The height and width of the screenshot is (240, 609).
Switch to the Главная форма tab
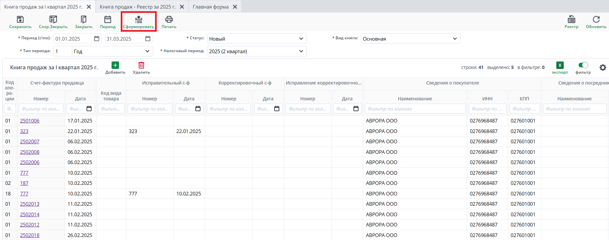click(x=210, y=7)
